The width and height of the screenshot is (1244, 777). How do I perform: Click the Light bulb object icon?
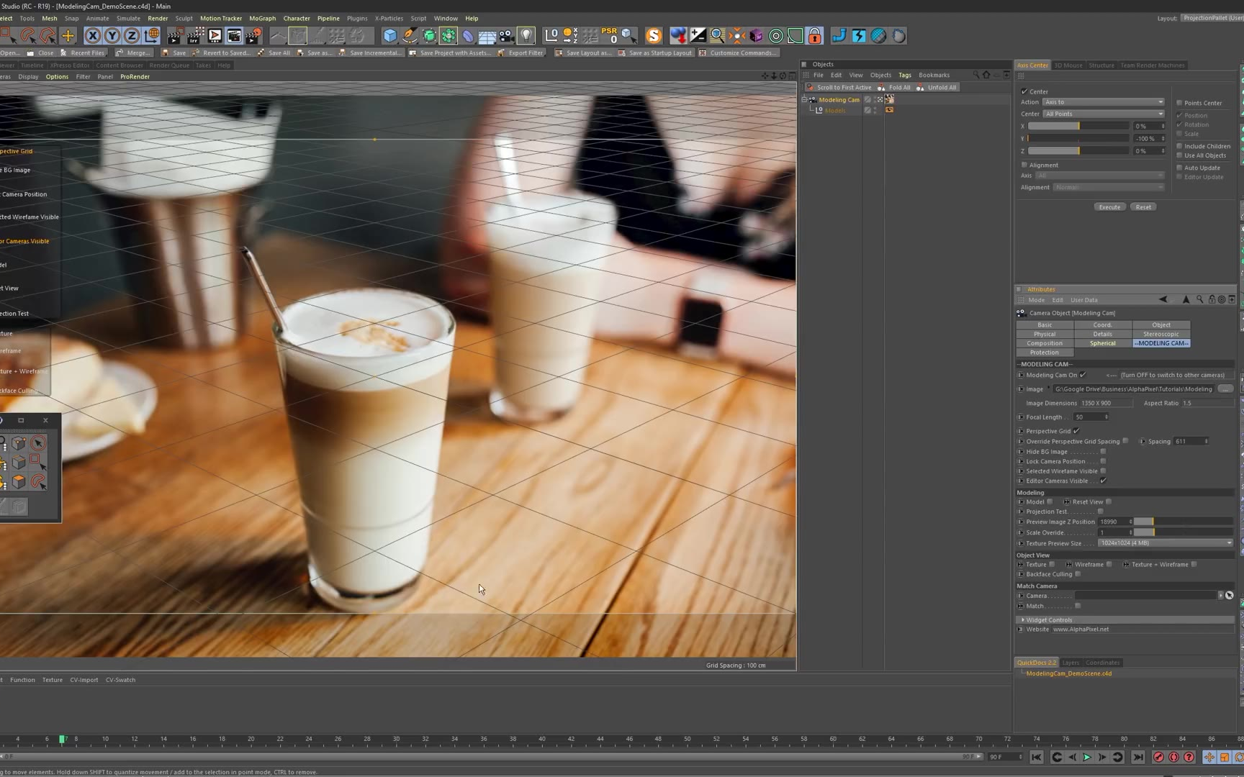526,35
